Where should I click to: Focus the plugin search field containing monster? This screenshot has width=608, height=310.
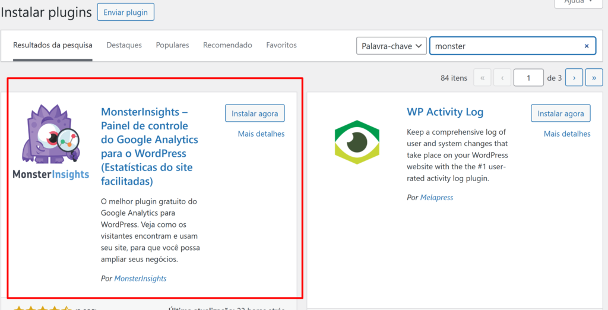click(512, 46)
